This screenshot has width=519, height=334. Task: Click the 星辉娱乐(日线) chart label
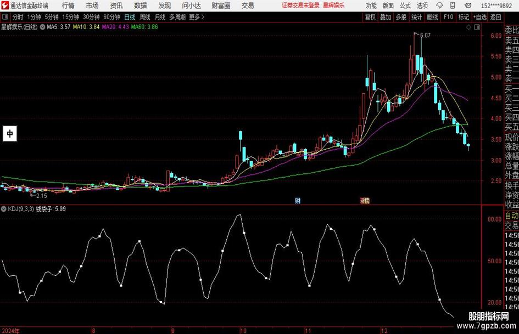[x=19, y=27]
